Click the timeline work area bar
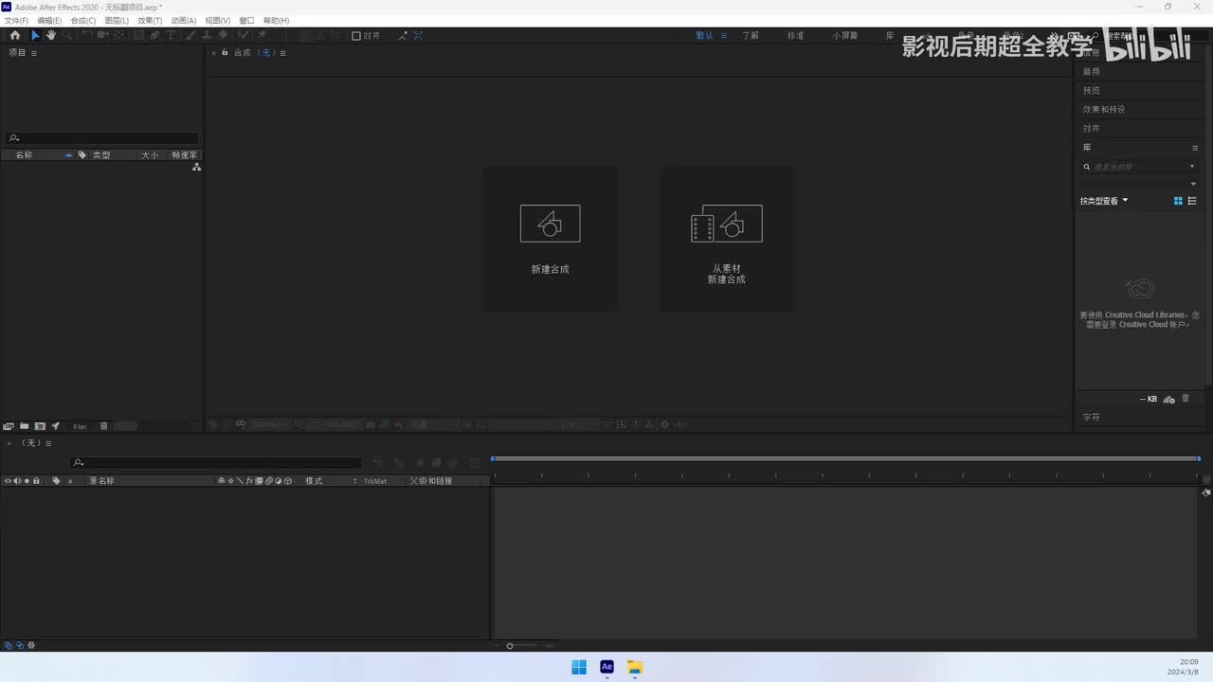 coord(845,458)
